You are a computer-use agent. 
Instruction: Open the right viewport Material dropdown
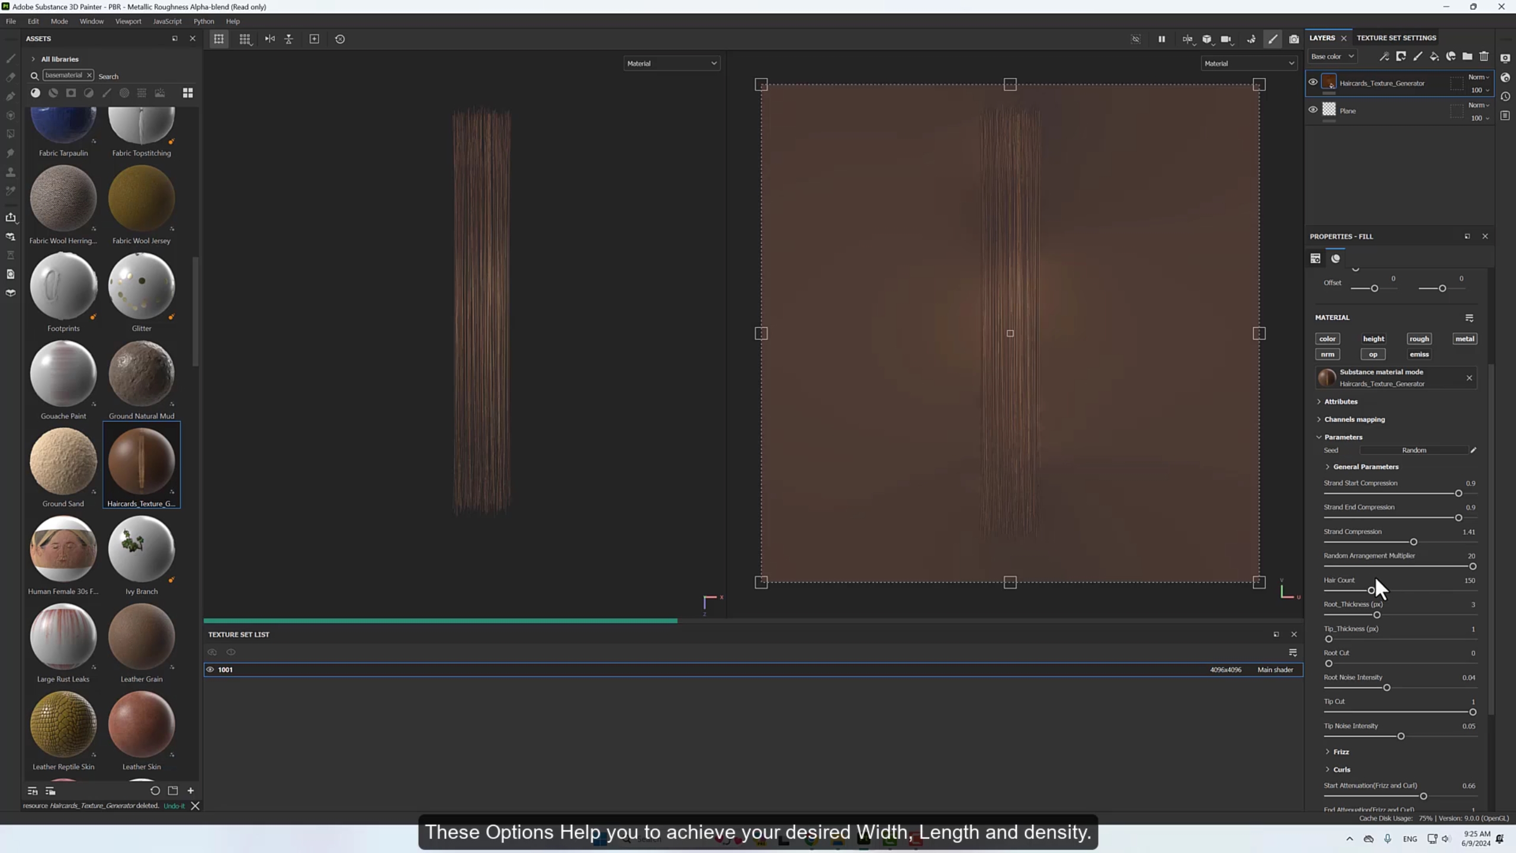[x=1249, y=63]
